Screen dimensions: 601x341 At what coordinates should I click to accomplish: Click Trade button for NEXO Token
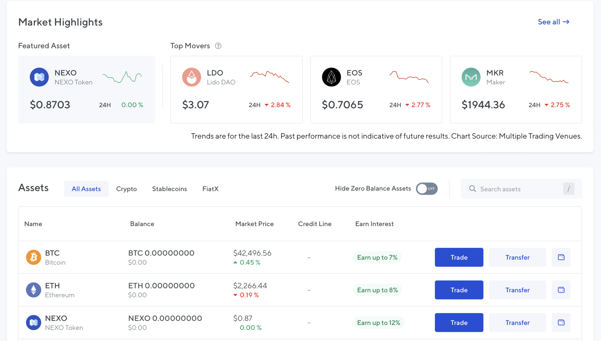(459, 323)
